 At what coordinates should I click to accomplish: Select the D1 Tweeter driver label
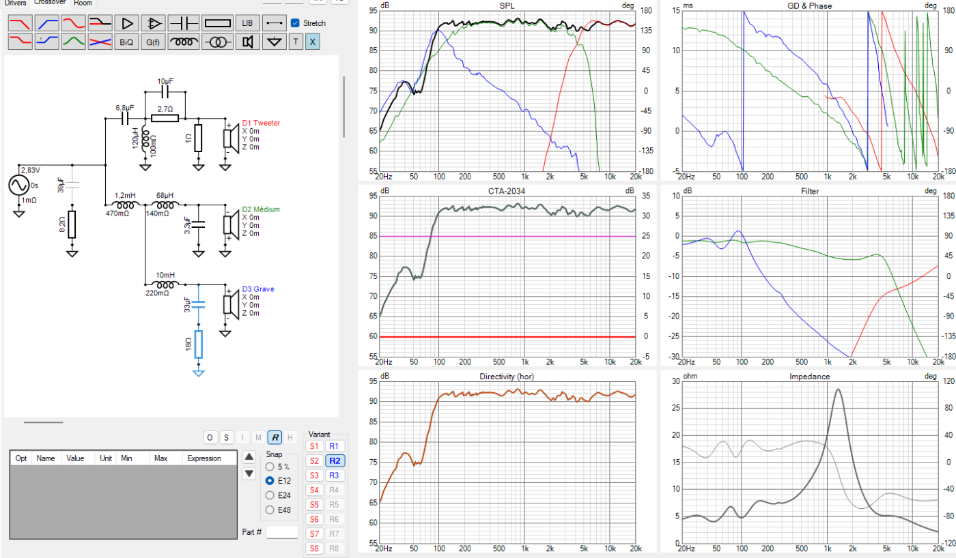261,123
